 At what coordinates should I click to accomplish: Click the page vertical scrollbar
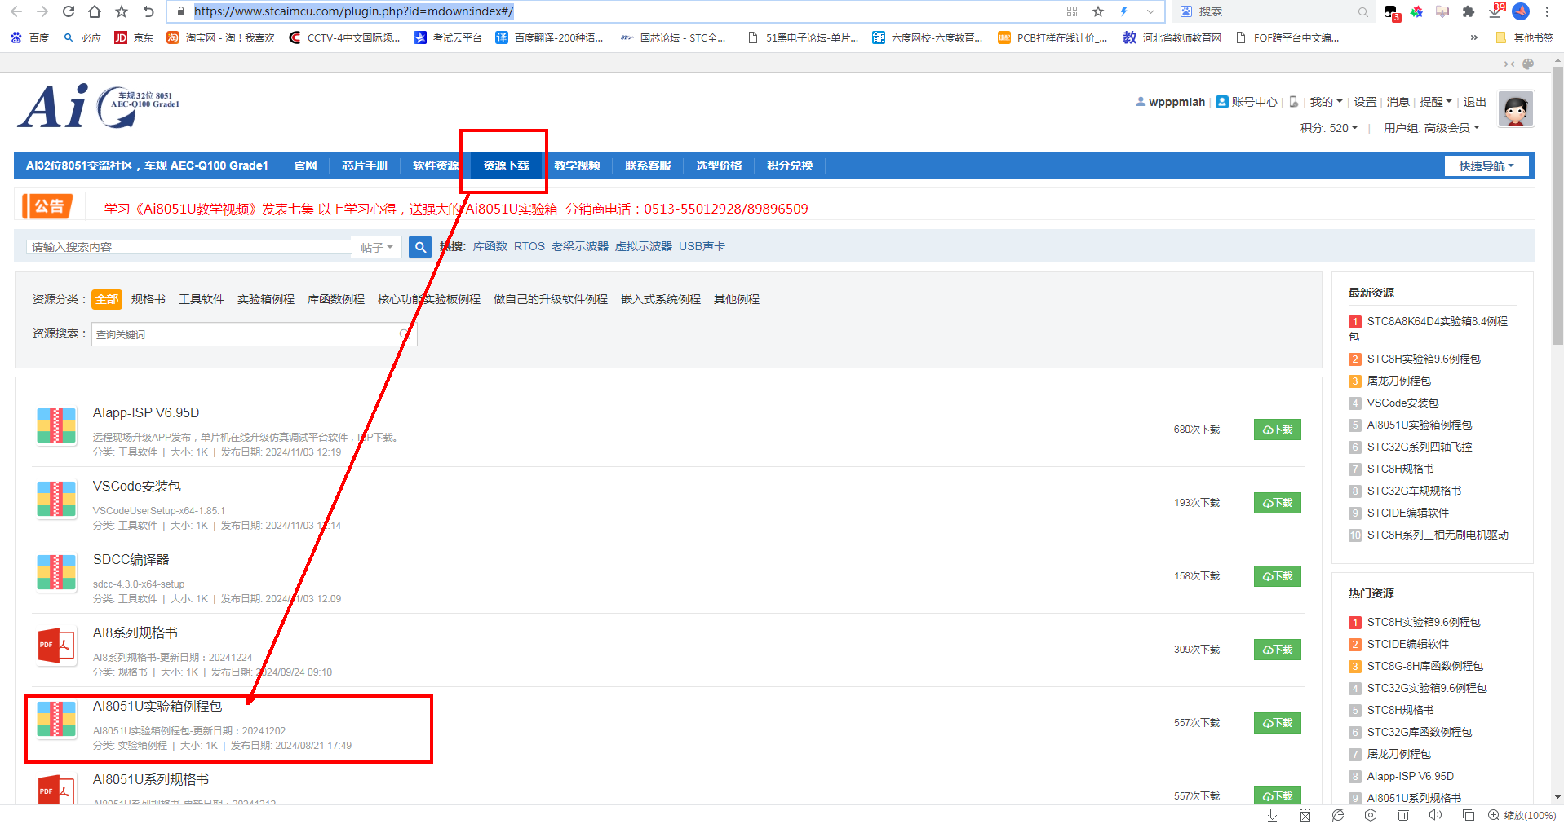pyautogui.click(x=1557, y=207)
